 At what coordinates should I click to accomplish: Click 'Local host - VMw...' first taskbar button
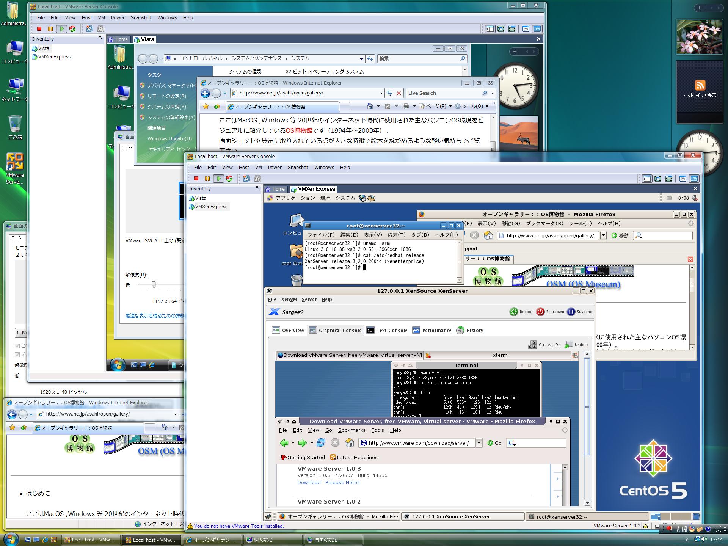(91, 540)
